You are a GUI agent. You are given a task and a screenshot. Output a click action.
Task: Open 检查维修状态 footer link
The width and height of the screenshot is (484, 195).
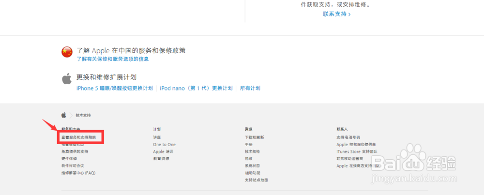click(x=73, y=144)
